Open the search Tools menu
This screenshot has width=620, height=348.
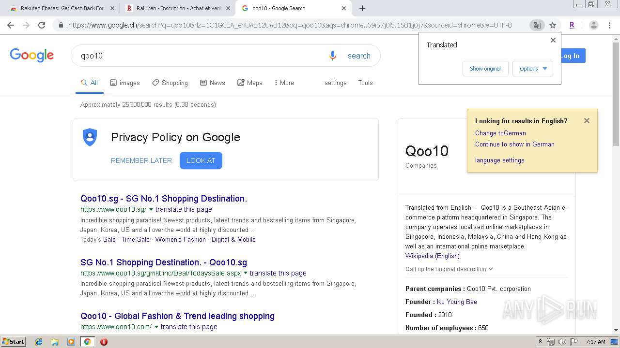[x=366, y=83]
